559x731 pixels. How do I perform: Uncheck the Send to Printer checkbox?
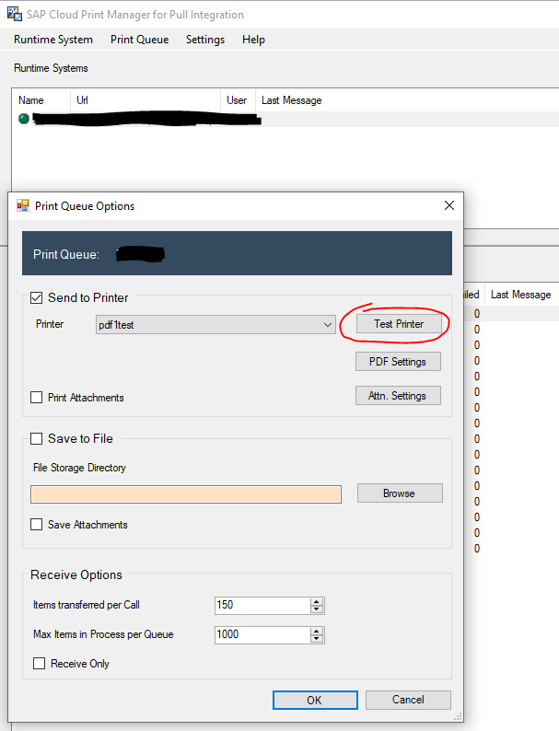click(36, 298)
